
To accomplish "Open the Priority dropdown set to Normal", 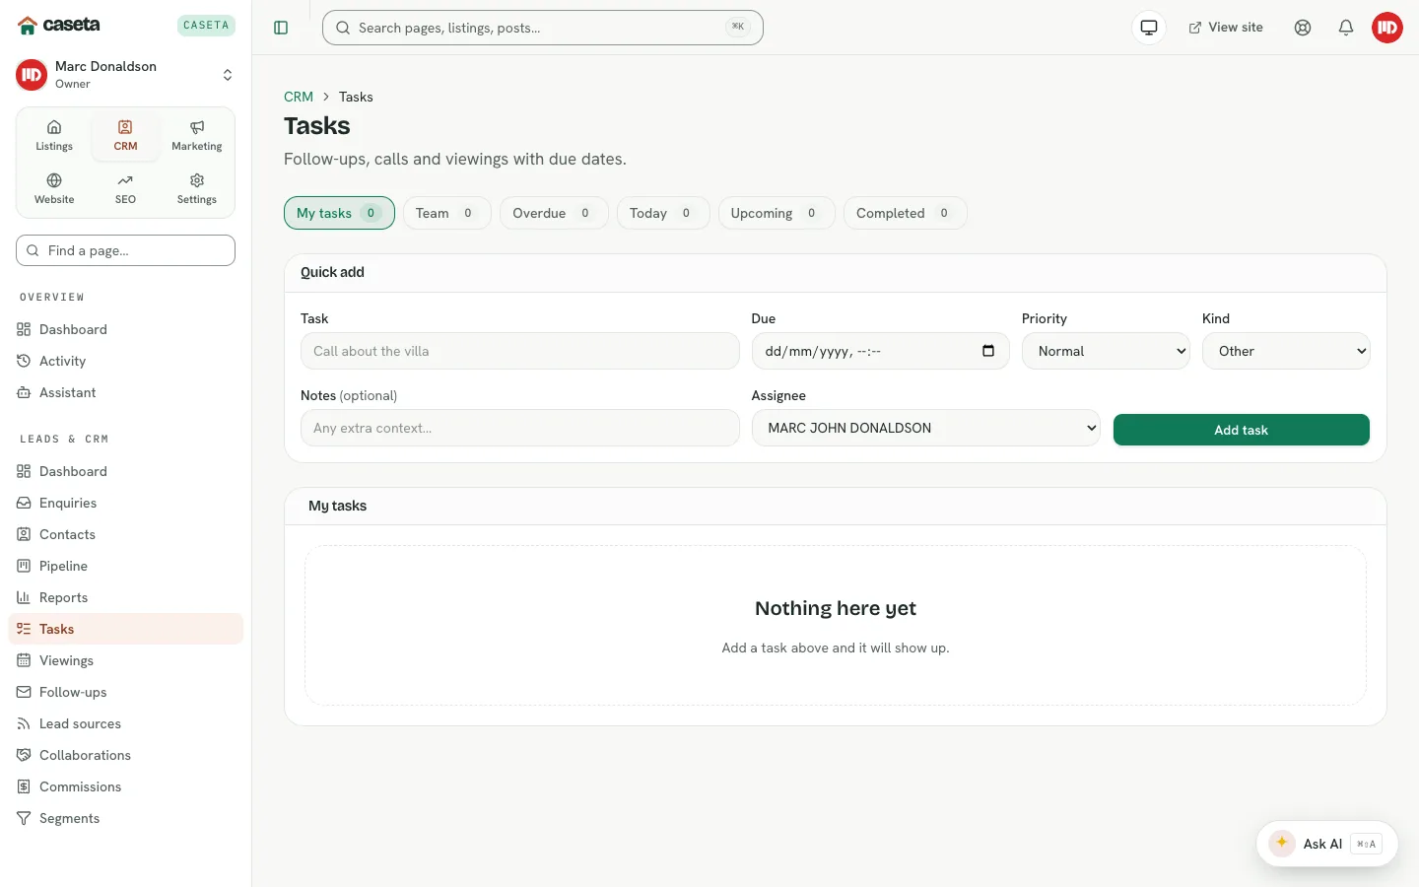I will pos(1106,351).
